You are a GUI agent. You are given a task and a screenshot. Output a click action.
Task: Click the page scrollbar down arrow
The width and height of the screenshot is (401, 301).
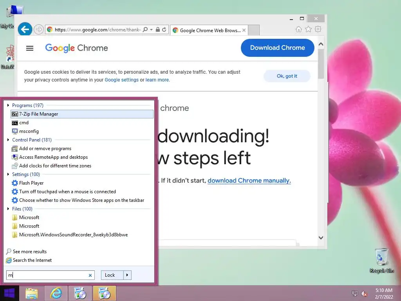tap(321, 238)
